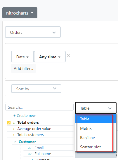118x160 pixels.
Task: Collapse the Customer group chevron
Action: (x=15, y=142)
